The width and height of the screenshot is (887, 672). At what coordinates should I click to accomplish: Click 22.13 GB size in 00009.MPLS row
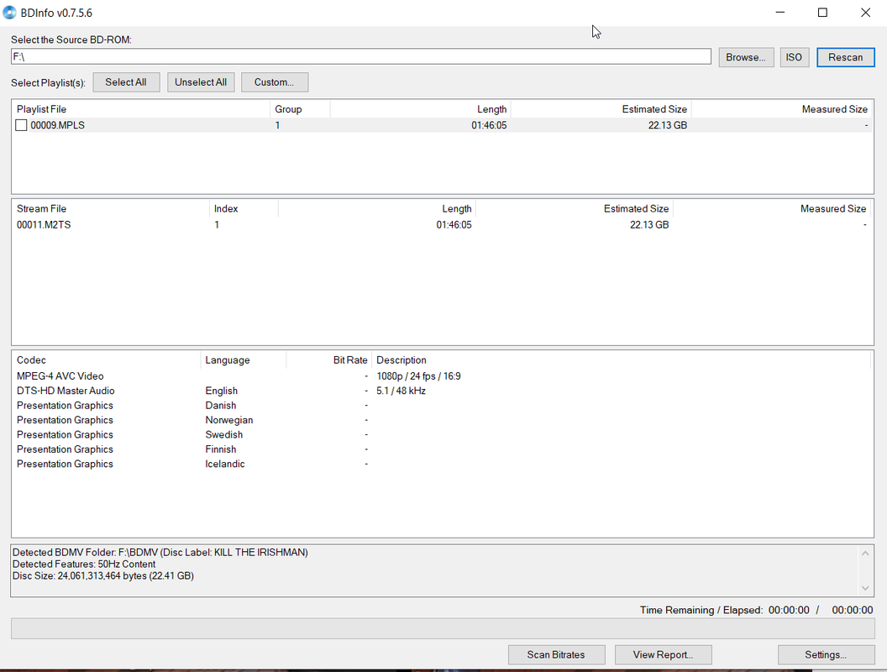click(668, 125)
